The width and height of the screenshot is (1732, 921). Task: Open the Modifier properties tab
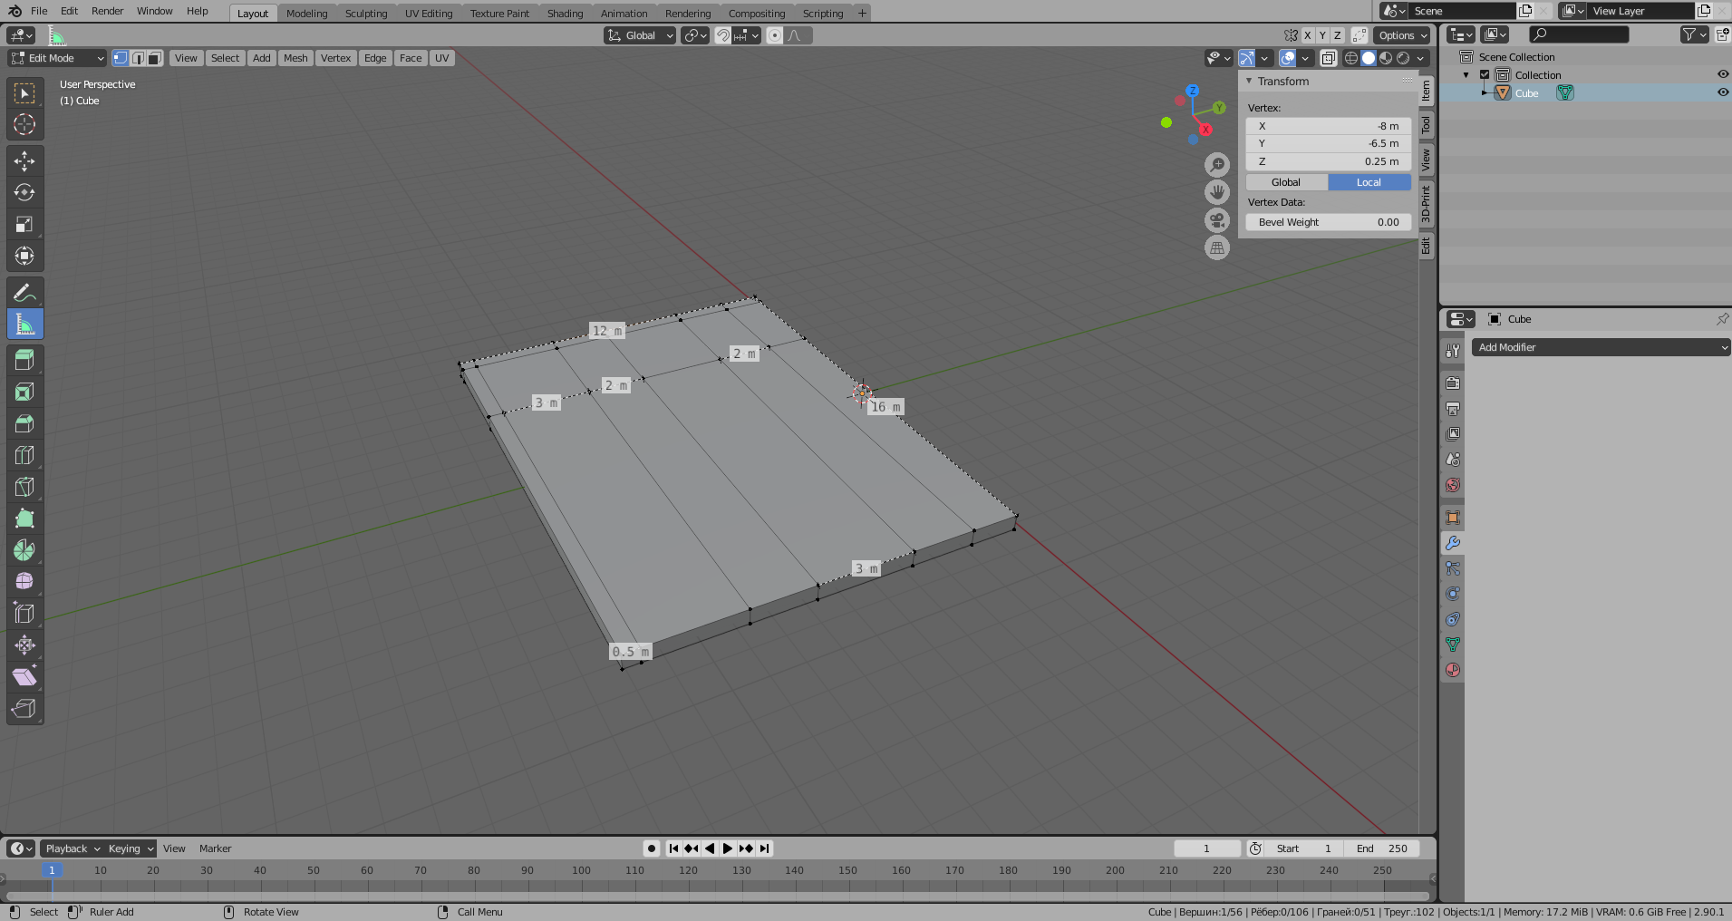tap(1453, 543)
